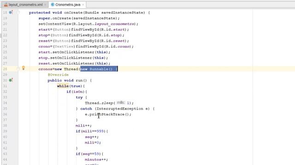Click the Java class icon on Cronometro tab
The height and width of the screenshot is (165, 295).
(53, 5)
